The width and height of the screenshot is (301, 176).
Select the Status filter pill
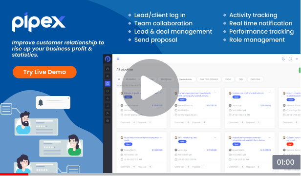pos(228,79)
